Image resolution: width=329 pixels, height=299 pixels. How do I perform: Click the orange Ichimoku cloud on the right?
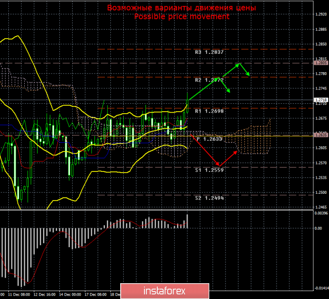click(257, 138)
